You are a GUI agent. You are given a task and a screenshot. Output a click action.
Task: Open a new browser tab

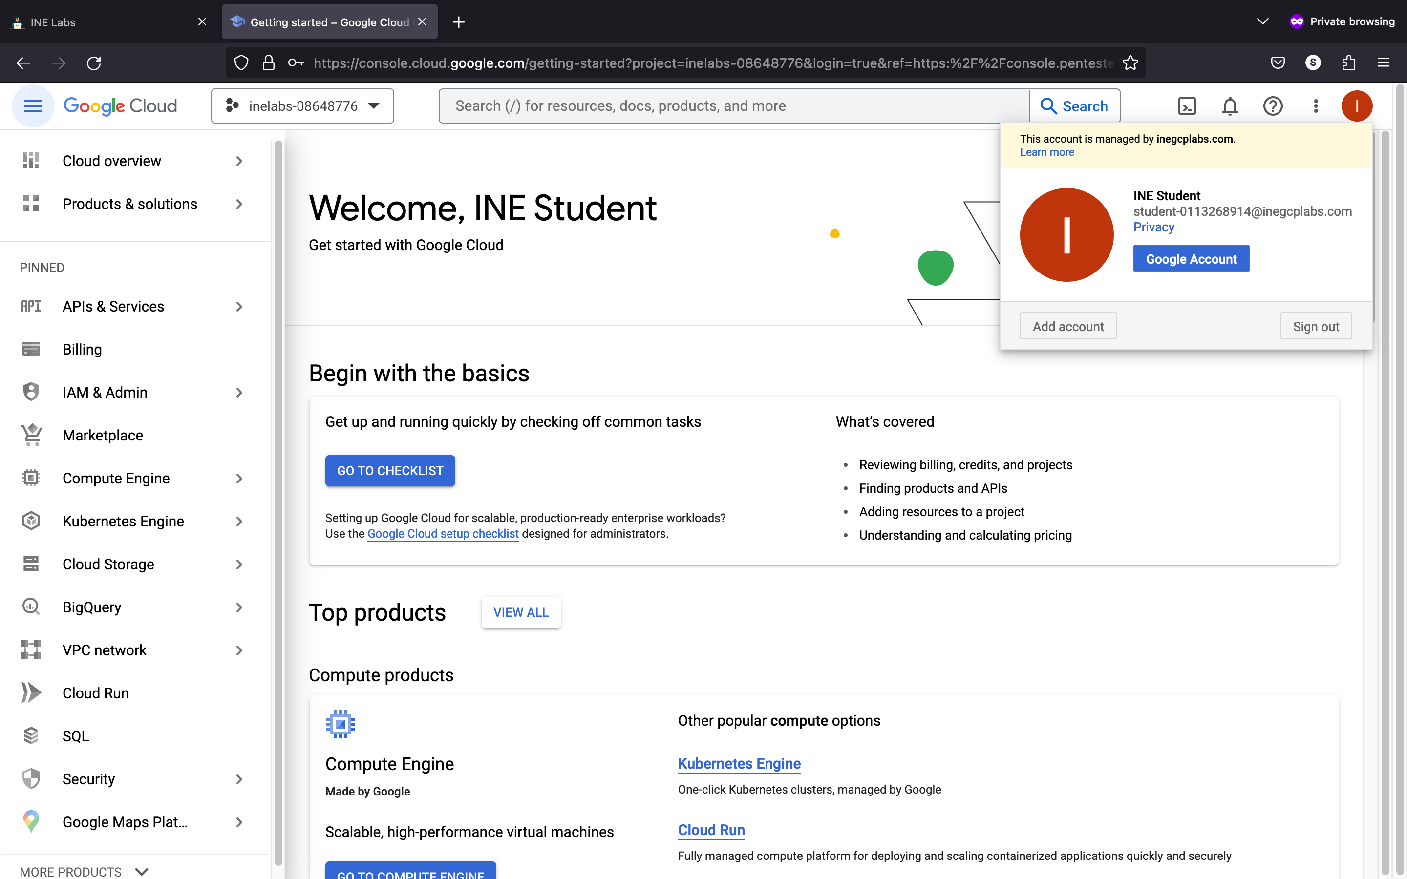coord(459,22)
